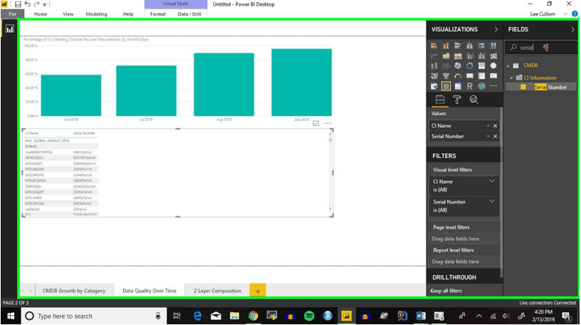
Task: Open Serial Number field dropdown in Values
Action: coord(488,137)
